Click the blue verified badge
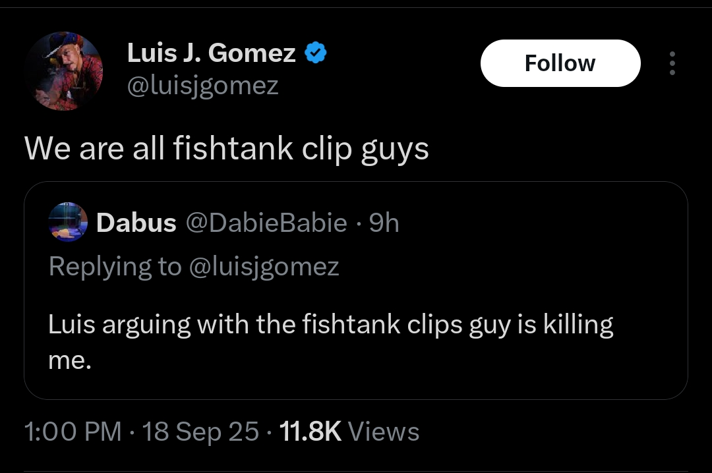Viewport: 712px width, 473px height. click(x=316, y=53)
